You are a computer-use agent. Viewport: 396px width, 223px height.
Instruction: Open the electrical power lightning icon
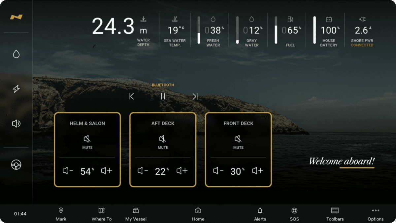[16, 89]
